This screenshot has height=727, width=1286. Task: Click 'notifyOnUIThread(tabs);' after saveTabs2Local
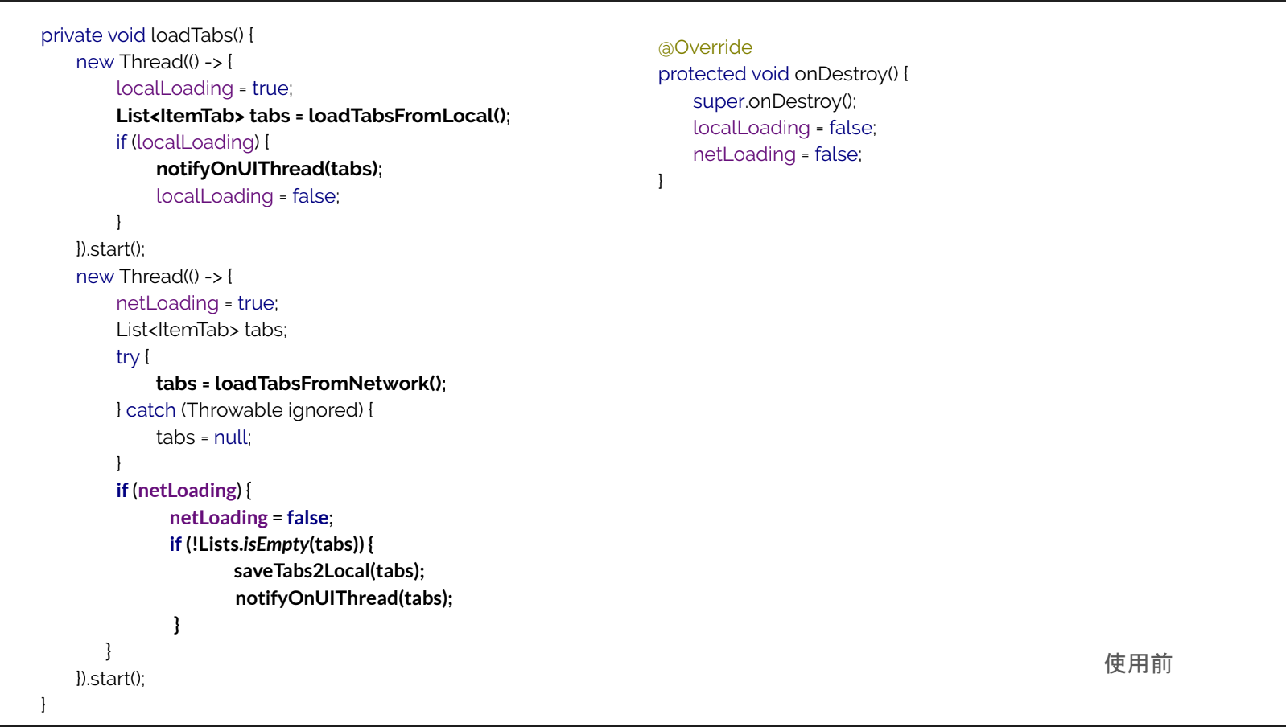[x=344, y=598]
